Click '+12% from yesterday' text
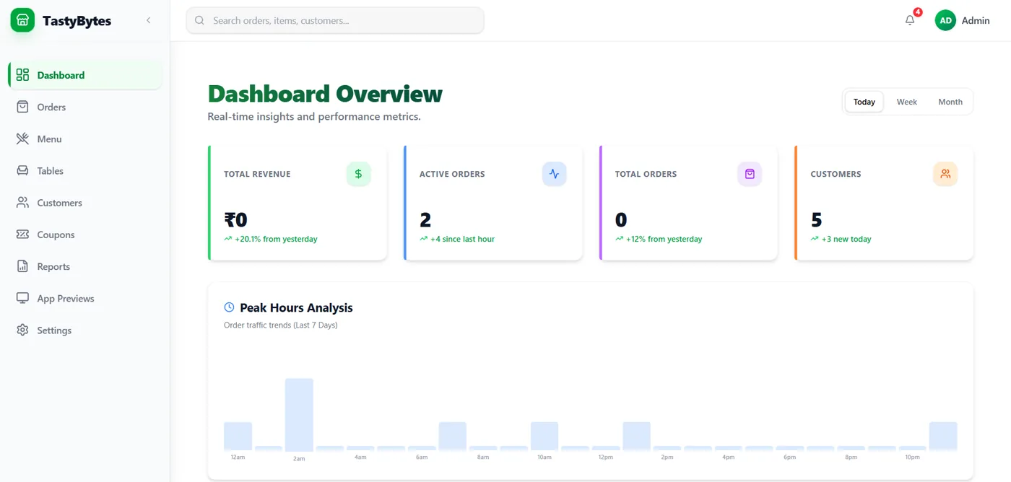 click(x=664, y=239)
